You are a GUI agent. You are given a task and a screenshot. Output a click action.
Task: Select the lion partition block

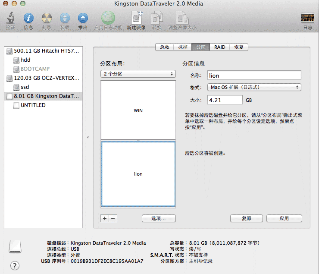click(x=138, y=174)
